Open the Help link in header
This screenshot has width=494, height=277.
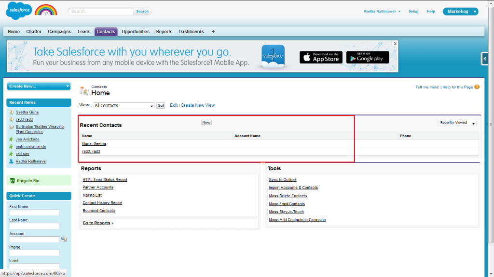coord(431,12)
